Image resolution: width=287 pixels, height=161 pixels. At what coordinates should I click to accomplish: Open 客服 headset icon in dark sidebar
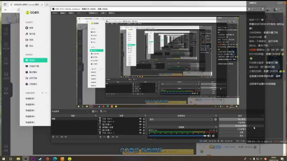[6, 148]
